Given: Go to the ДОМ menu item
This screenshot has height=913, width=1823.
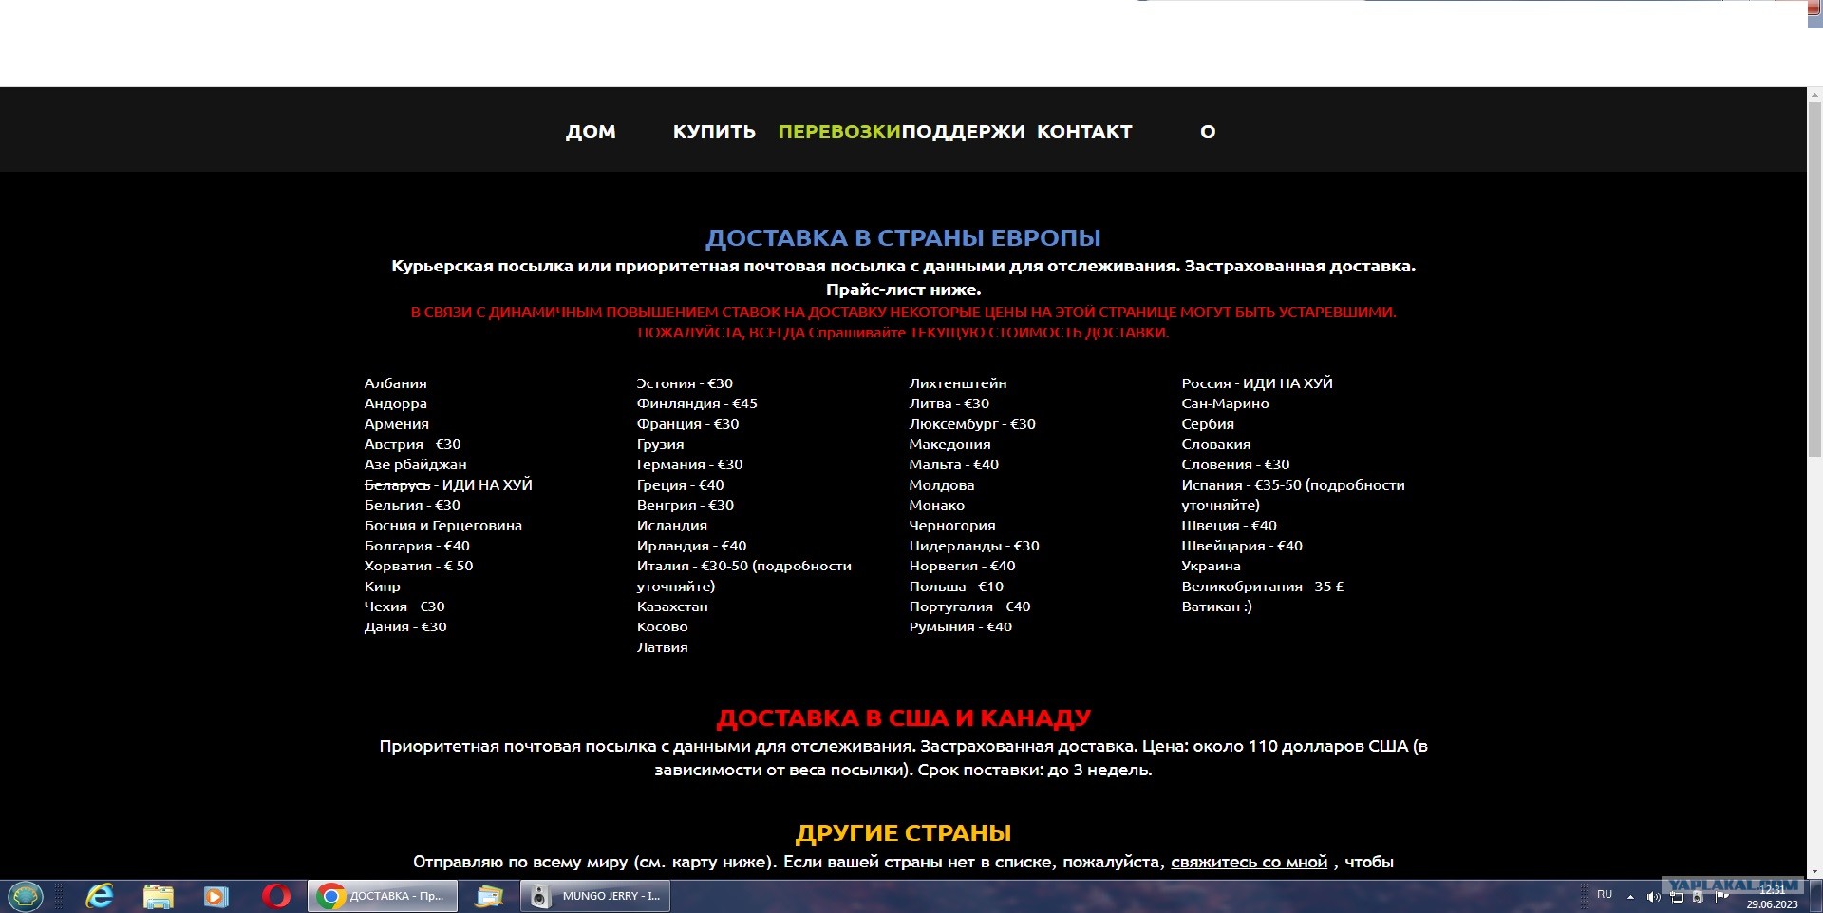Looking at the screenshot, I should [x=591, y=131].
